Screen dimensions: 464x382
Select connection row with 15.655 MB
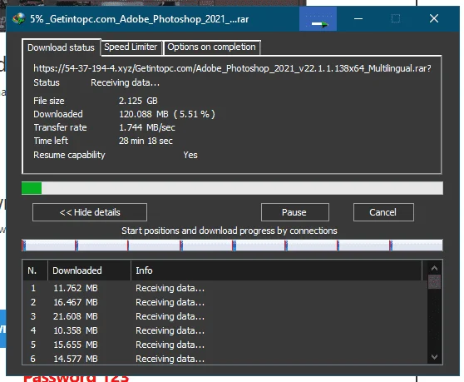tap(225, 345)
